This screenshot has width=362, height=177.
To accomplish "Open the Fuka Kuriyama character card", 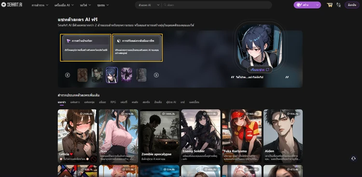I will [x=242, y=136].
